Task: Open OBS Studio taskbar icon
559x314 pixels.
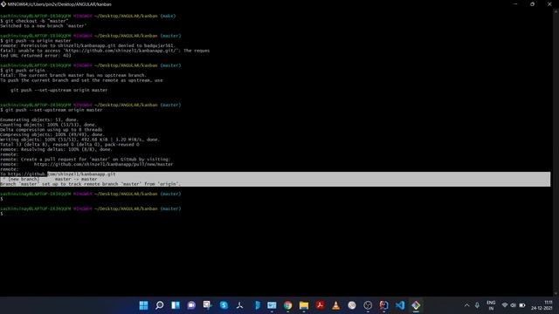Action: click(368, 305)
